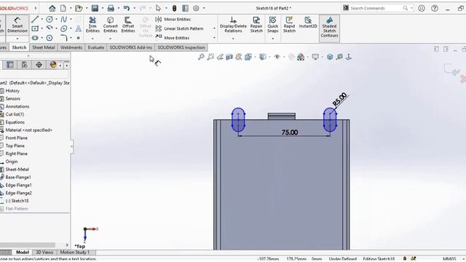Open File Properties icon beside the traffic light
This screenshot has height=262, width=466.
coord(185,8)
